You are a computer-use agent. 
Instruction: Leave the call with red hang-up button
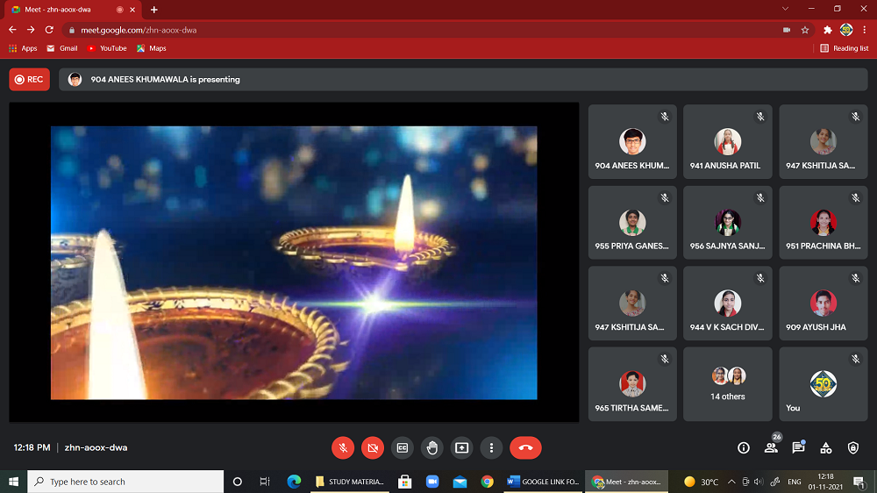tap(525, 447)
